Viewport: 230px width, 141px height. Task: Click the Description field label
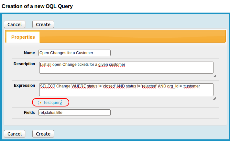[x=24, y=64]
